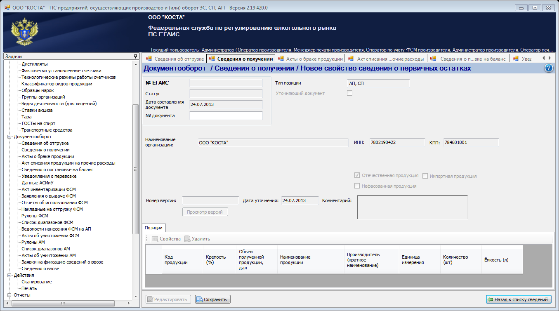Viewport: 559px width, 311px height.
Task: Click the Тип позиции field
Action: pyautogui.click(x=379, y=83)
